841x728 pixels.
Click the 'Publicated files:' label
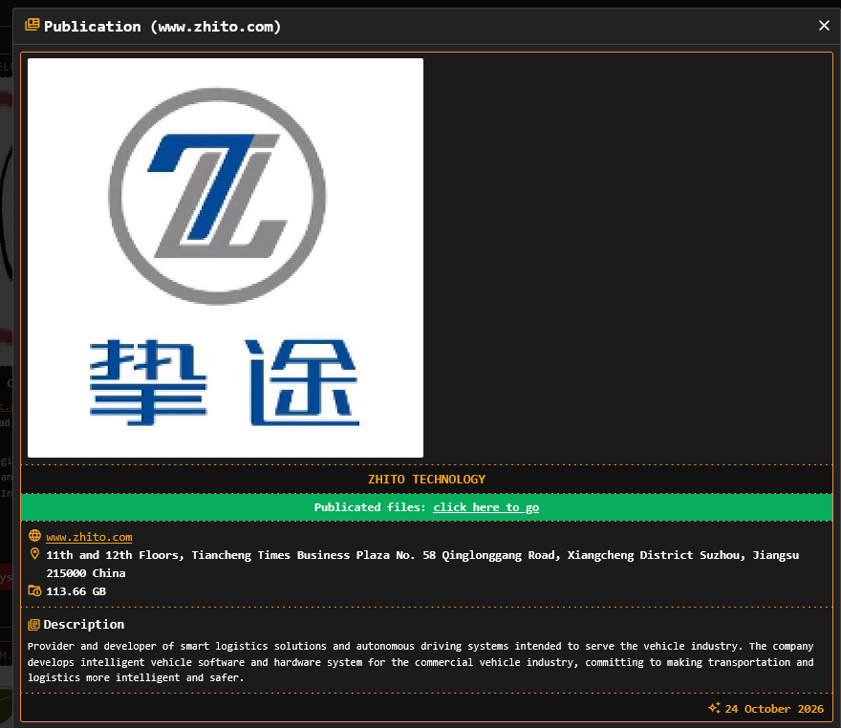370,507
